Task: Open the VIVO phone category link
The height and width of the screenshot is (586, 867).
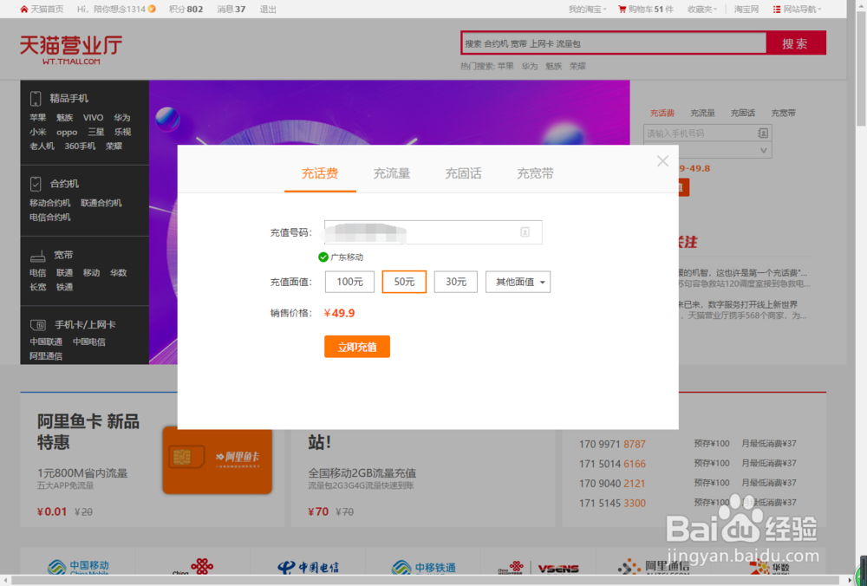Action: 93,117
